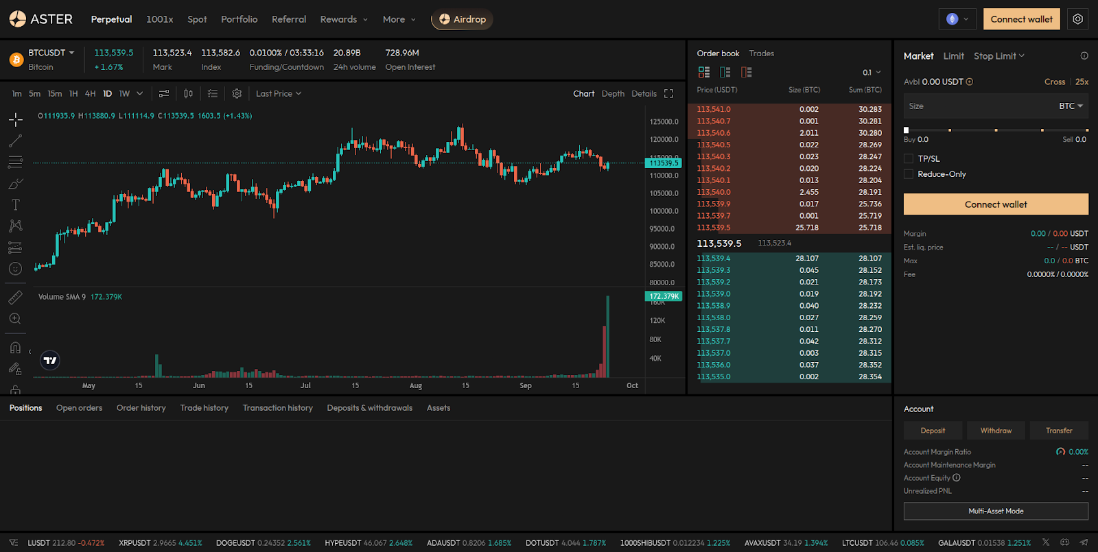
Task: Set size slider to the 50% mark
Action: point(996,130)
